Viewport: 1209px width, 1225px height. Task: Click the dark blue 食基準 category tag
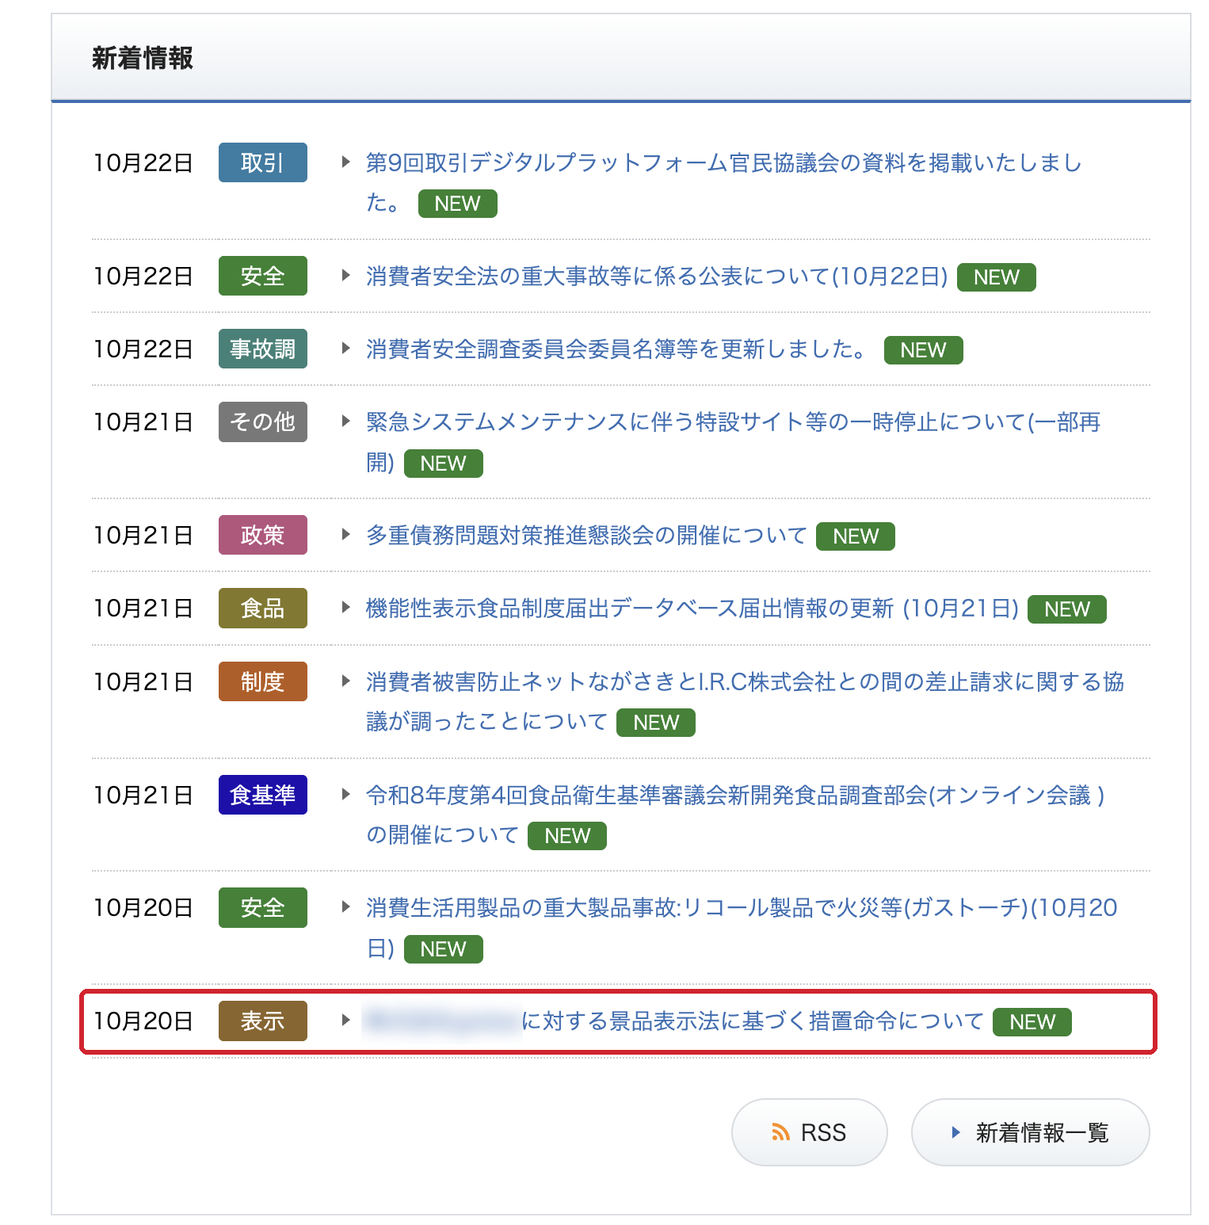[x=263, y=795]
